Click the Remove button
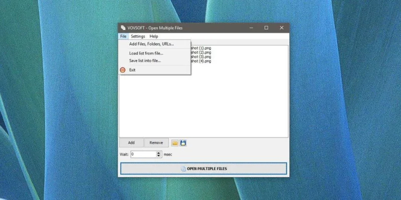 156,142
